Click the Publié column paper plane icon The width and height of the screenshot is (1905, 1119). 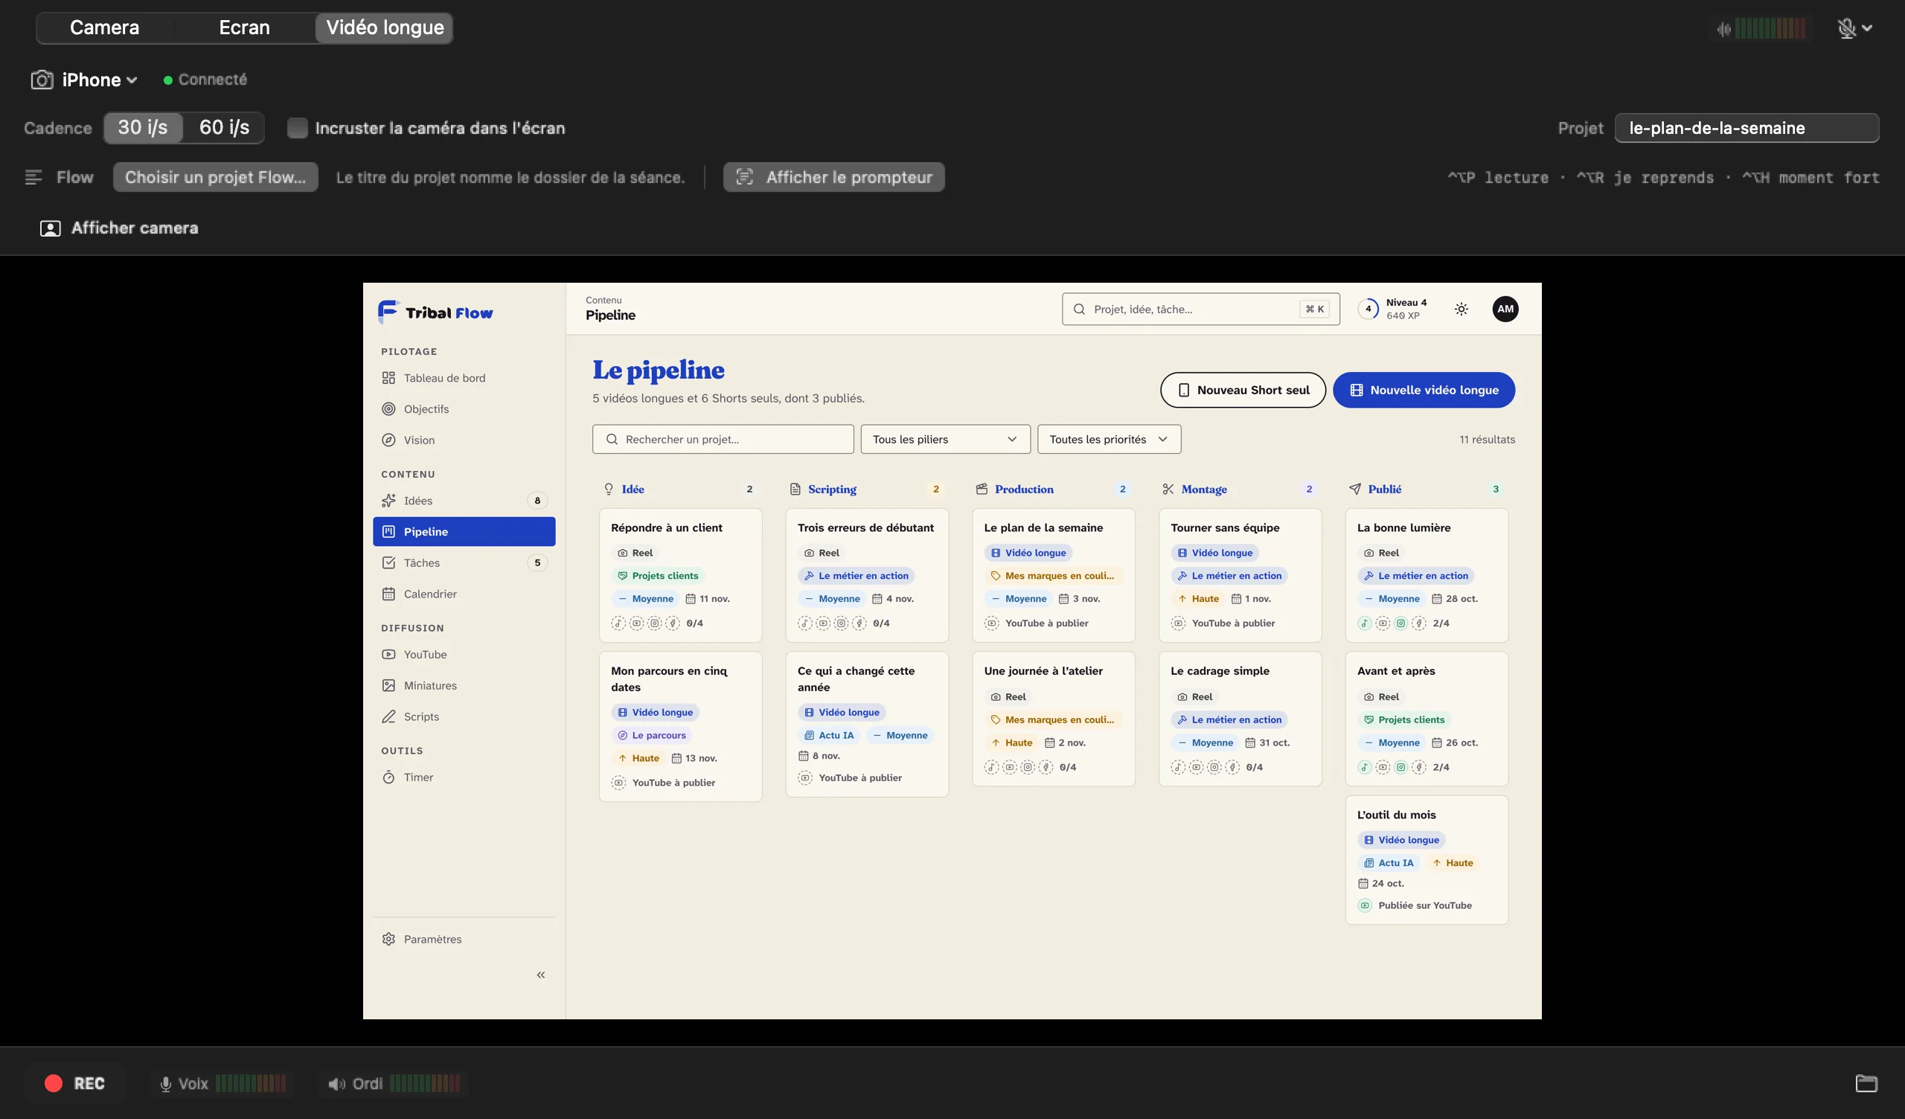(1354, 489)
